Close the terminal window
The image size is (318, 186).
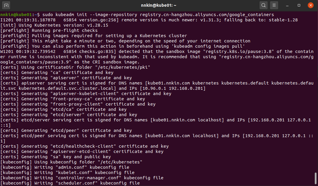pos(310,5)
